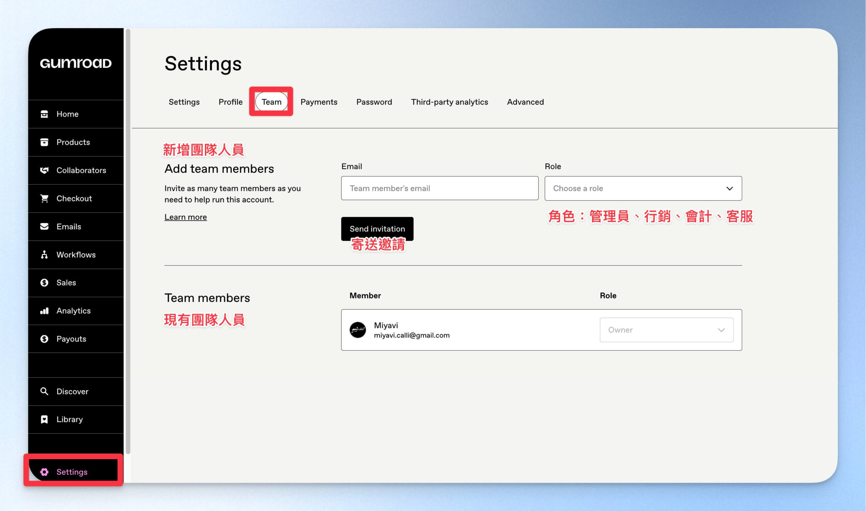Screen dimensions: 866x511
Task: Click the Products archive box icon
Action: [x=44, y=142]
